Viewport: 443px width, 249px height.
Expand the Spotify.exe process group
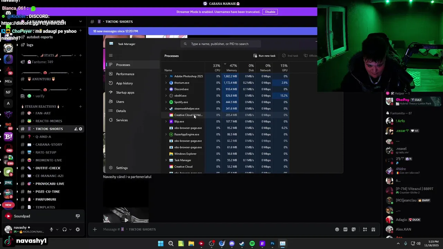pyautogui.click(x=166, y=102)
